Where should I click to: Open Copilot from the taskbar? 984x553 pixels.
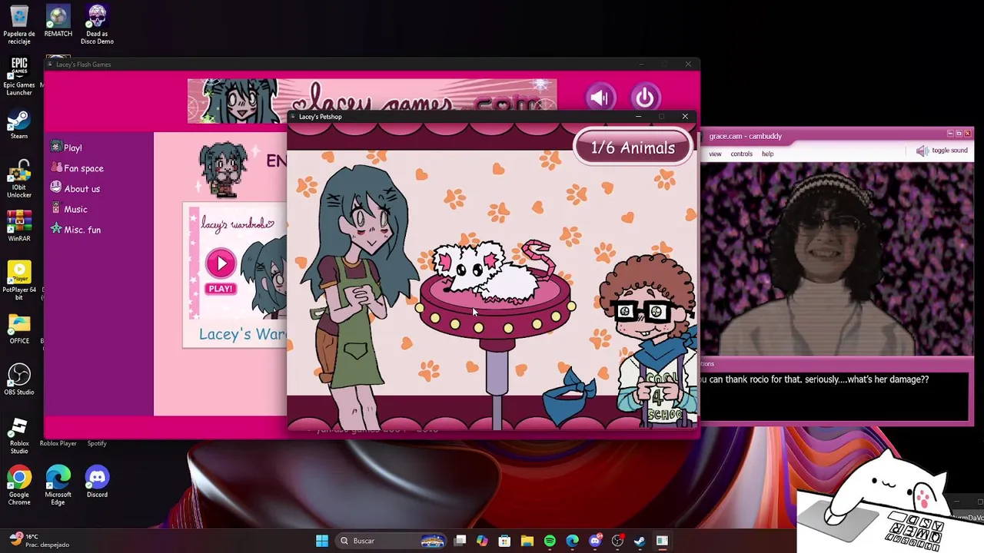[482, 541]
